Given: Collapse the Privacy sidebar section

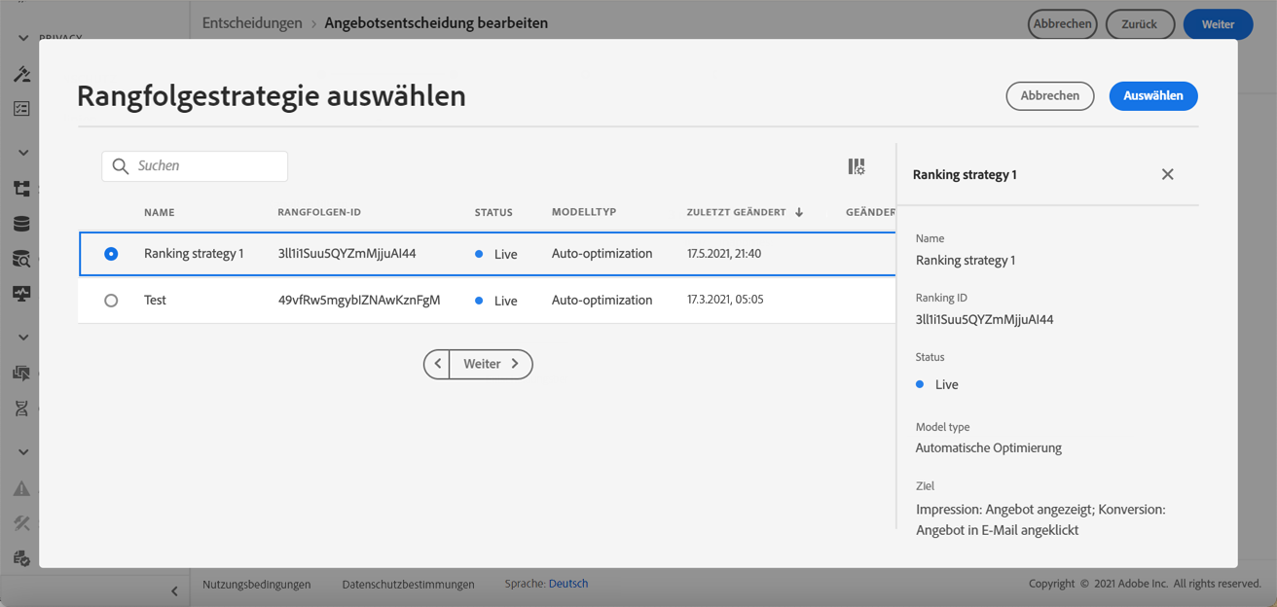Looking at the screenshot, I should [23, 39].
